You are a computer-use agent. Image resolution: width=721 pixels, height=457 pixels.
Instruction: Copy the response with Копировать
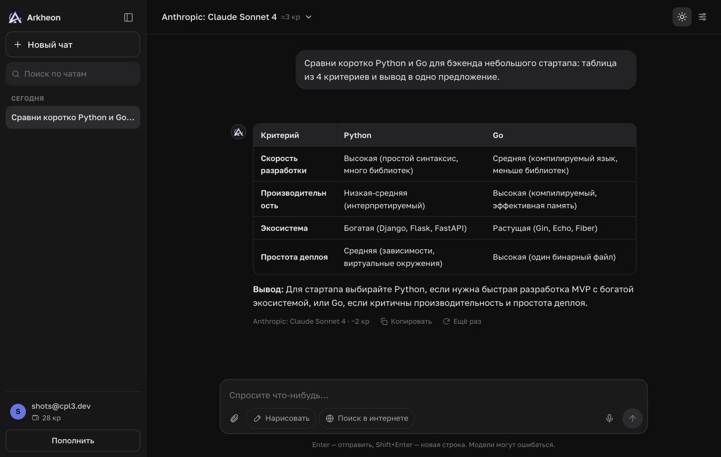406,321
